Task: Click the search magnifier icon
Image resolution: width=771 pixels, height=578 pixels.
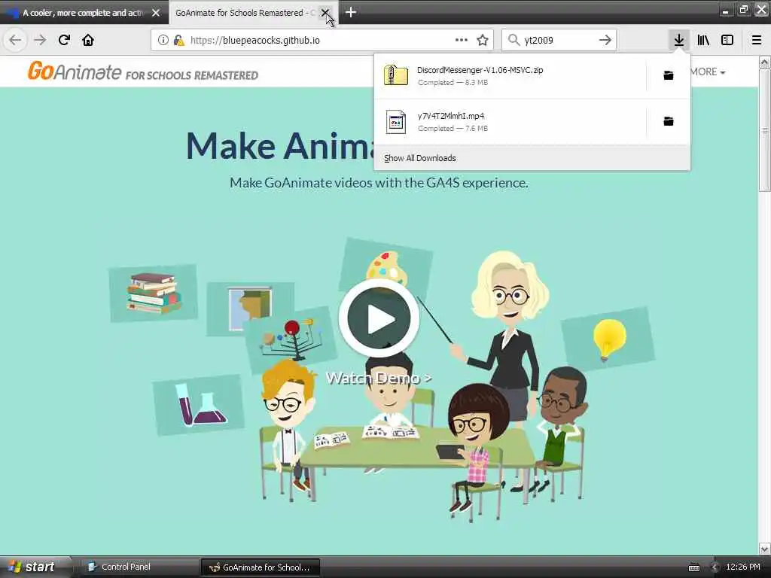Action: (513, 40)
